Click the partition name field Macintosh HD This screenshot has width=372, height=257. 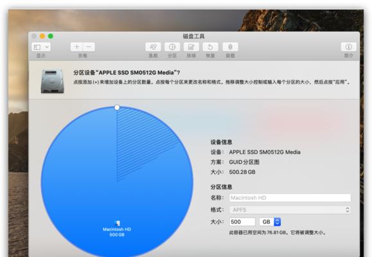(x=290, y=198)
